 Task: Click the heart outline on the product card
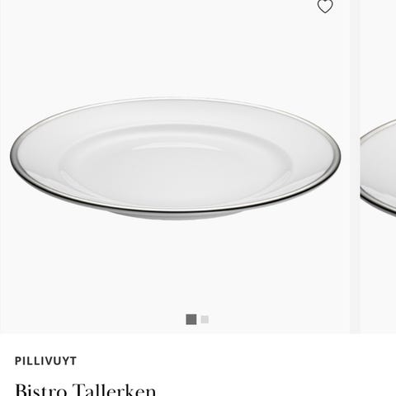point(325,7)
